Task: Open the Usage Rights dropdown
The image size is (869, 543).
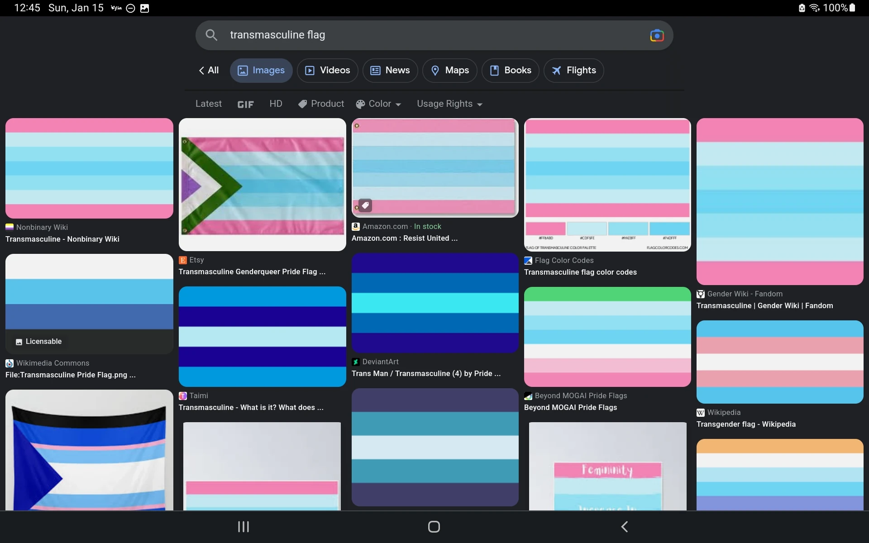Action: pyautogui.click(x=449, y=104)
